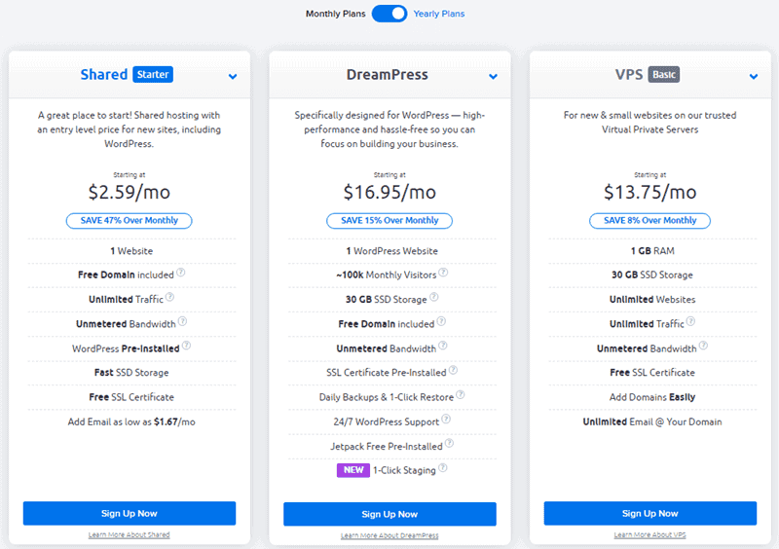This screenshot has width=779, height=549.
Task: Open the 1-Click Staging help icon
Action: tap(443, 467)
